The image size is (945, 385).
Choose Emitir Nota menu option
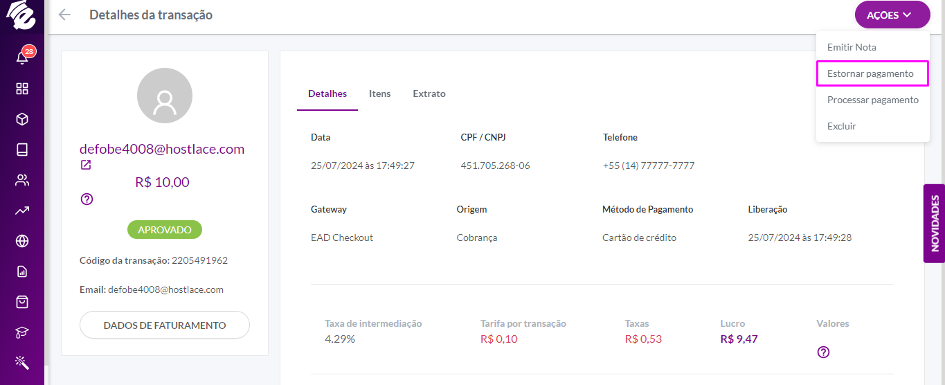point(852,47)
